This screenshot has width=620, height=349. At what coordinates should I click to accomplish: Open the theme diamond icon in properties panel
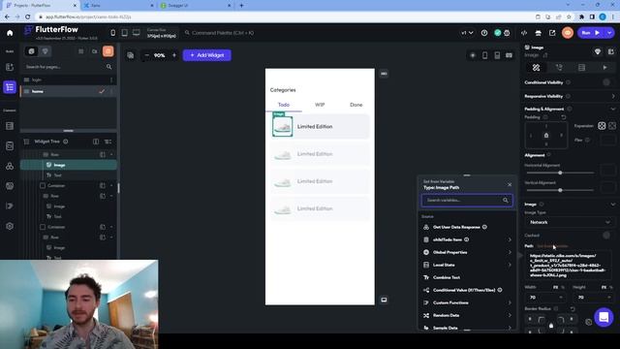[x=598, y=51]
